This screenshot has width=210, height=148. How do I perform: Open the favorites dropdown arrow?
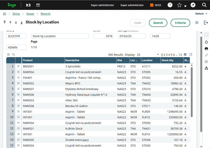[185, 6]
